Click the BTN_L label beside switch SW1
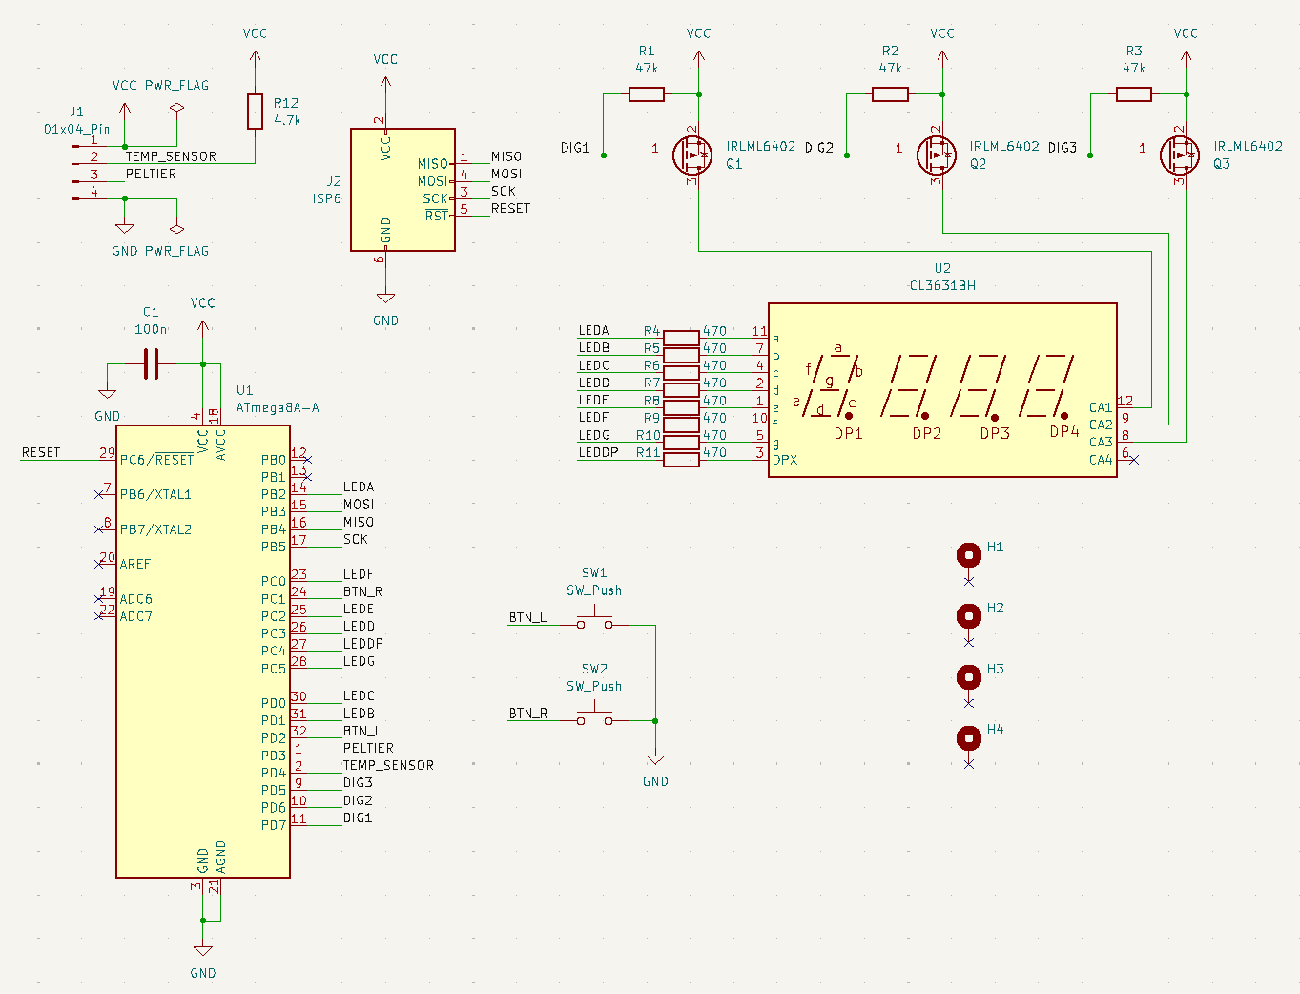 click(527, 617)
